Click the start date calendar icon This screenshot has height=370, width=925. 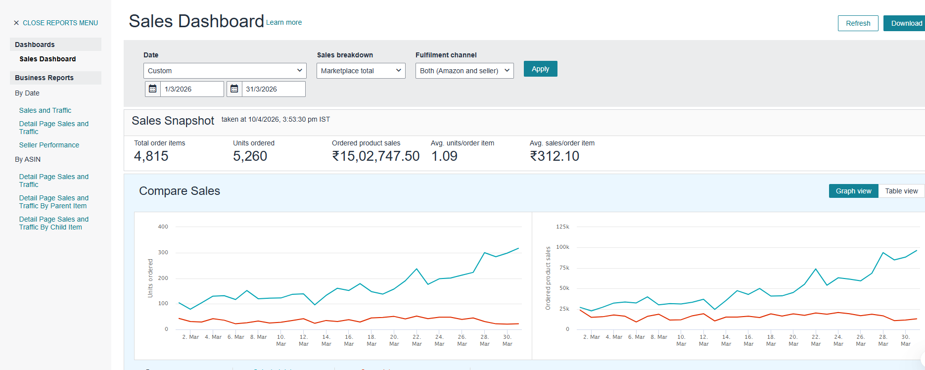click(x=153, y=89)
